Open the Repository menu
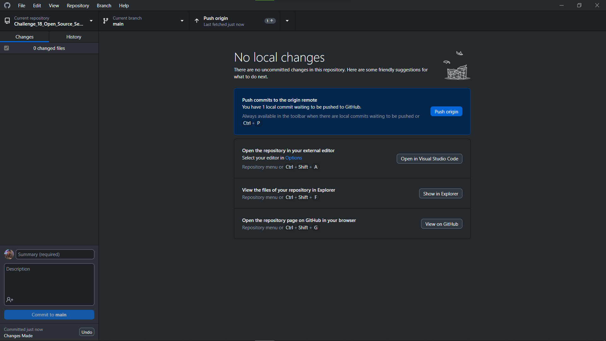606x341 pixels. coord(78,5)
